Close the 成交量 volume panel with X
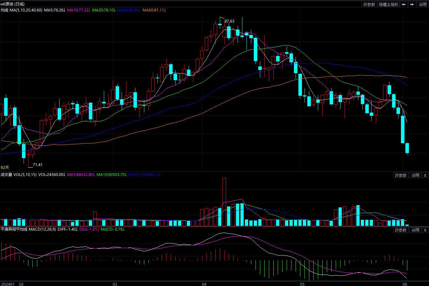The height and width of the screenshot is (286, 429). point(425,175)
